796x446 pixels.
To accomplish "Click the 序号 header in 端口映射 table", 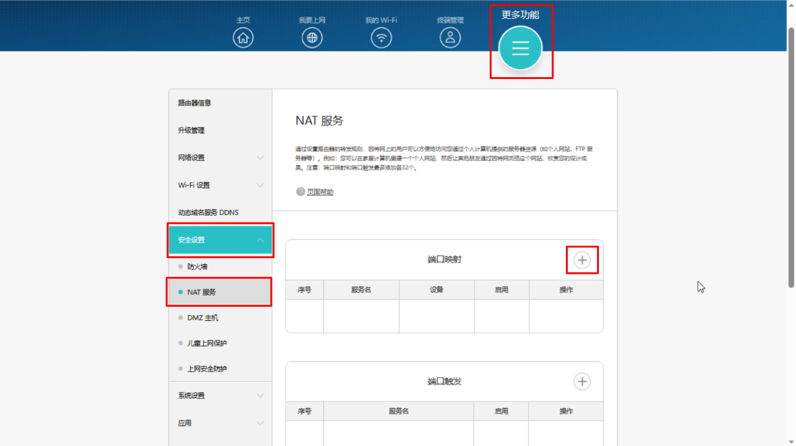I will pyautogui.click(x=305, y=290).
